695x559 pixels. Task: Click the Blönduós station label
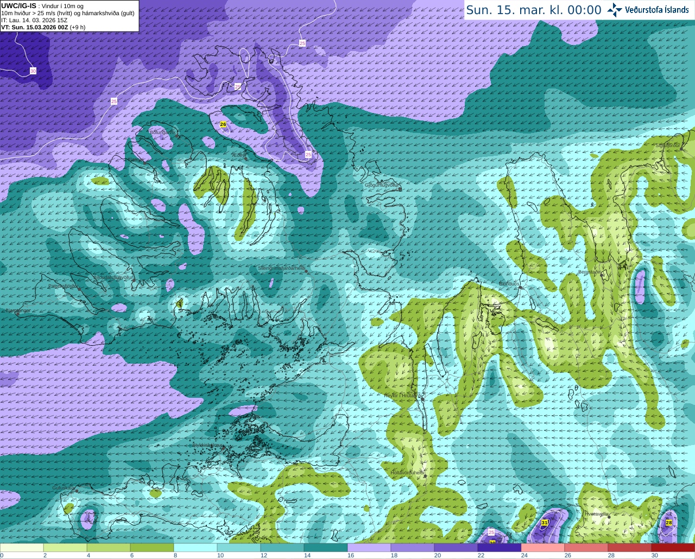pyautogui.click(x=509, y=284)
